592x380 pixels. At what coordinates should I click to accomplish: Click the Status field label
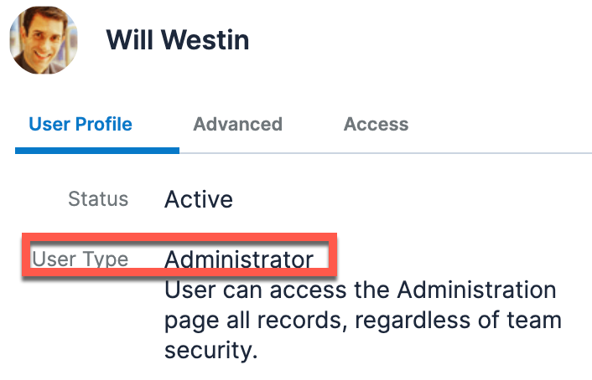point(98,199)
